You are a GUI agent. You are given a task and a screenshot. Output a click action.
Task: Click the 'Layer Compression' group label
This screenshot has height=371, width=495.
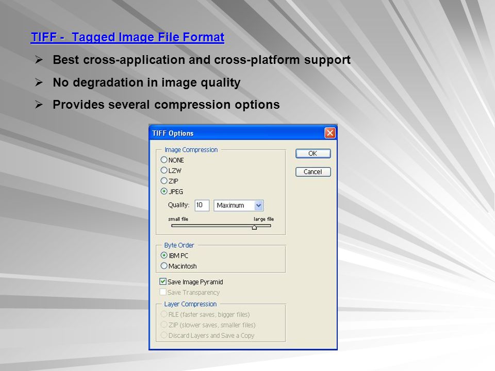click(190, 304)
